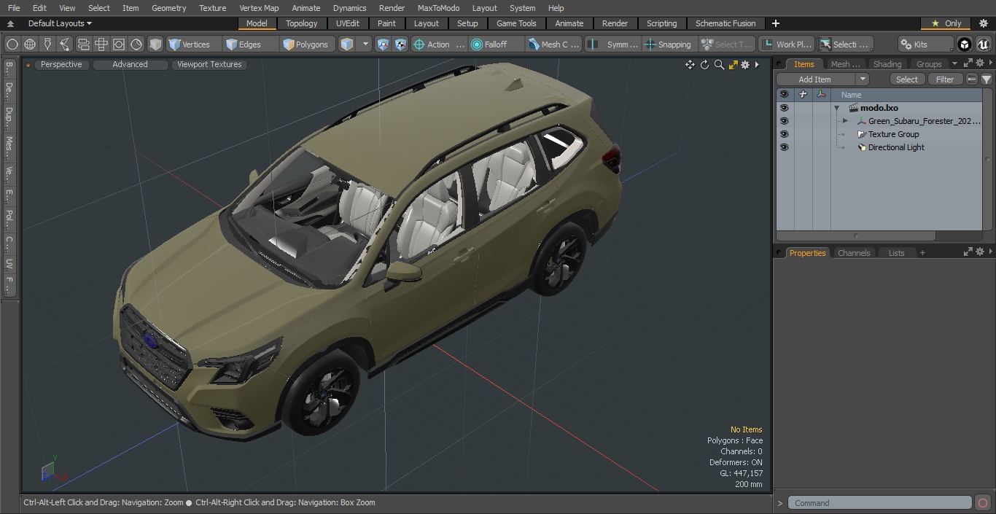Open the Perspective view type dropdown
This screenshot has width=996, height=514.
point(61,65)
